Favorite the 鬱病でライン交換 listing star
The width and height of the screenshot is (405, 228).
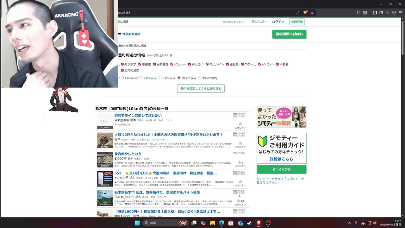[x=240, y=124]
